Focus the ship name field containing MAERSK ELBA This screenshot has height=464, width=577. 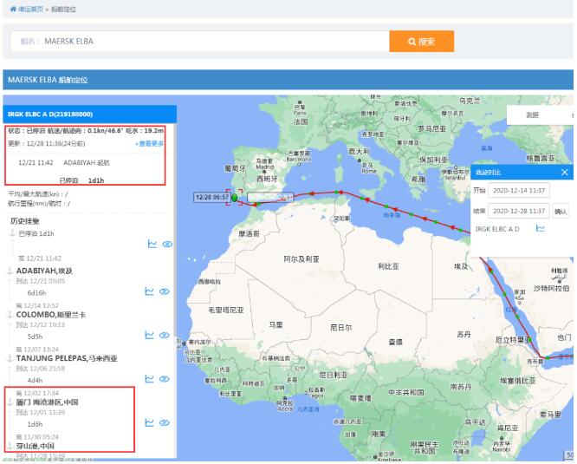click(200, 42)
